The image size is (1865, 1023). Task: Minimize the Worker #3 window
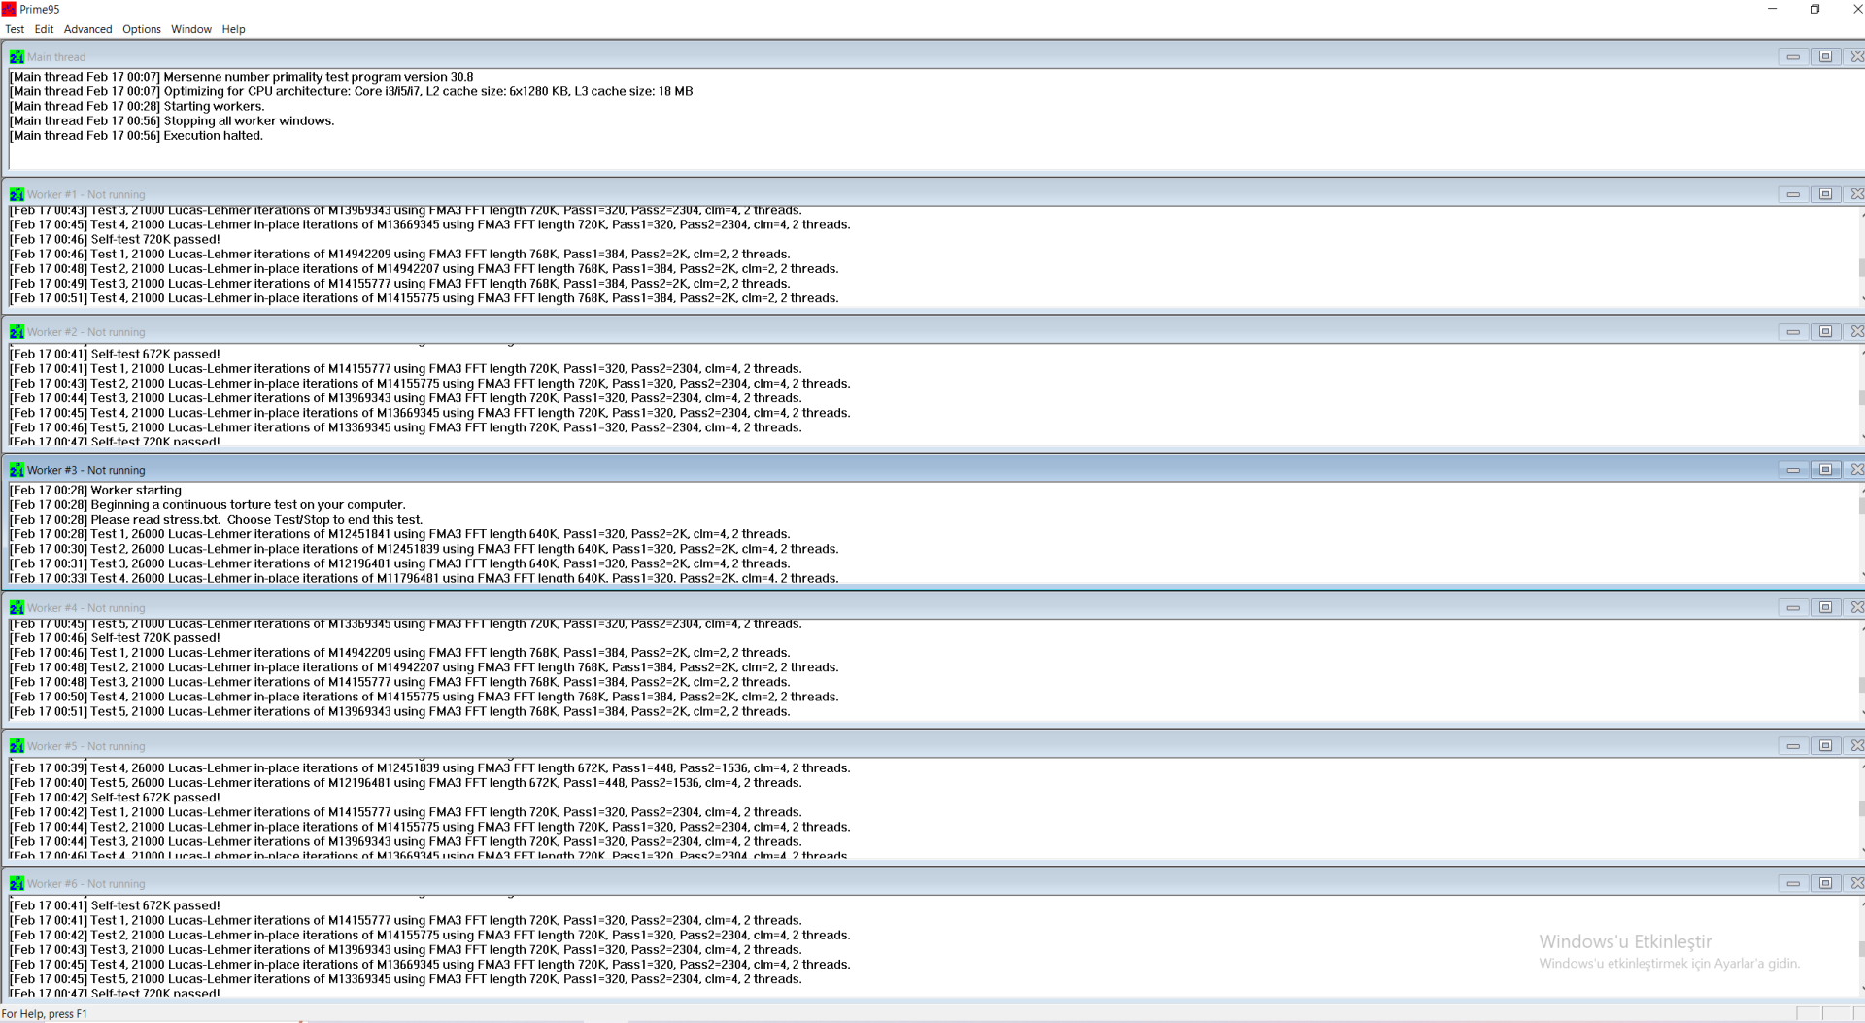tap(1793, 470)
